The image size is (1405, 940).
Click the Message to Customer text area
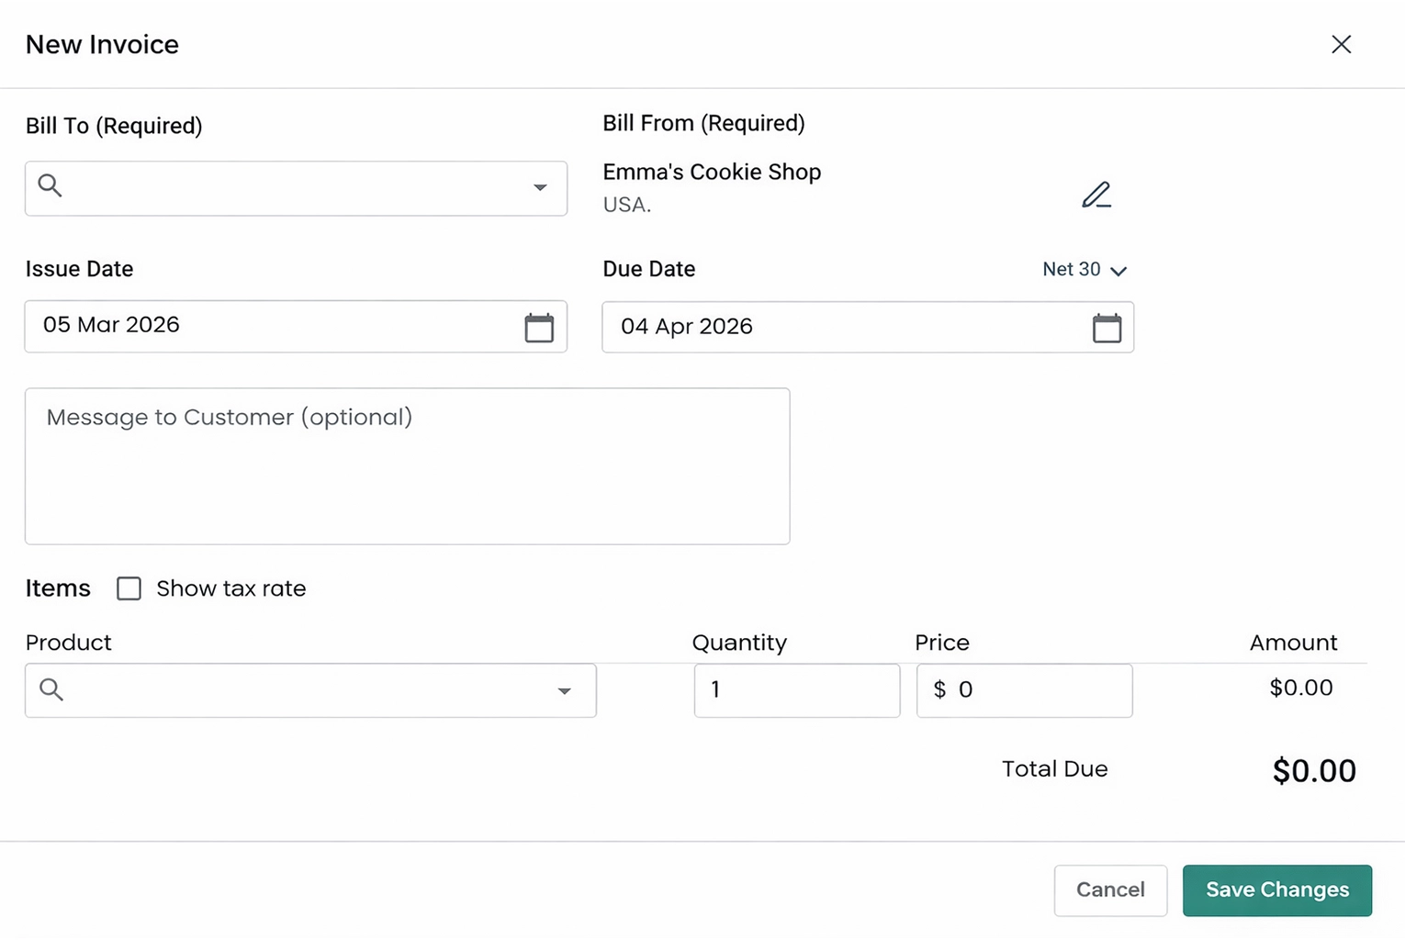(407, 465)
